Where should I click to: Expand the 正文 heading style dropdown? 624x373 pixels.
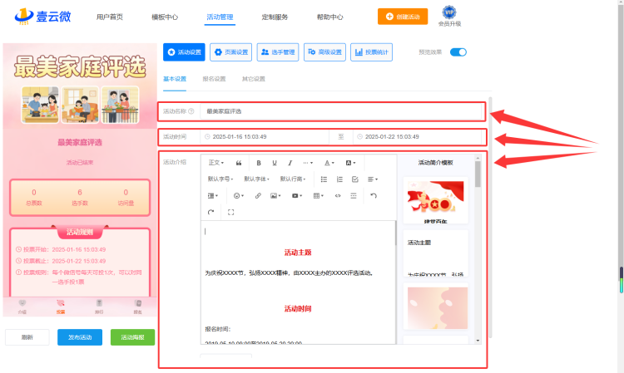(x=216, y=163)
